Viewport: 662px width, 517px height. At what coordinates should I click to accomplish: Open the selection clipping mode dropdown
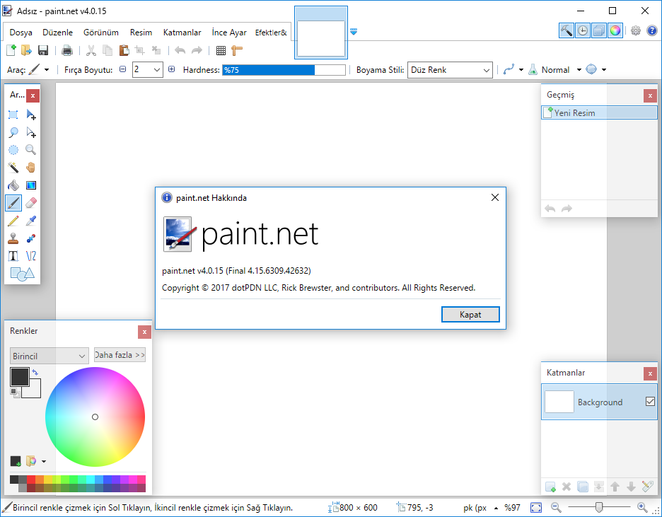pyautogui.click(x=604, y=69)
